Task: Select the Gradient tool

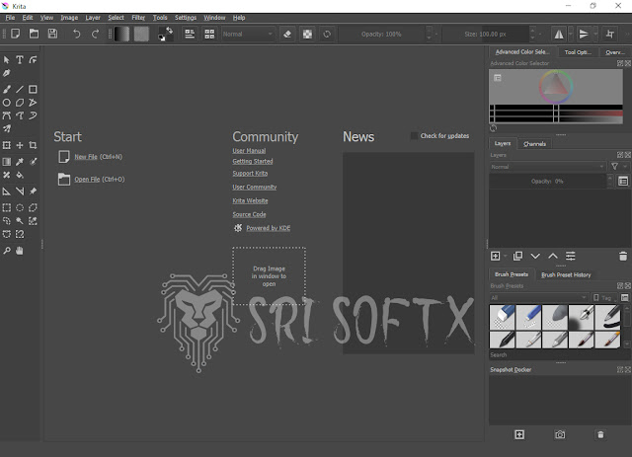Action: tap(7, 162)
